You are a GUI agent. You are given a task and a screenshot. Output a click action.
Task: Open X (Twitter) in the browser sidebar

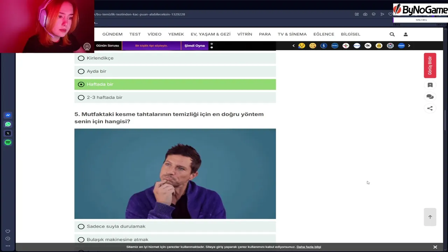[x=8, y=133]
